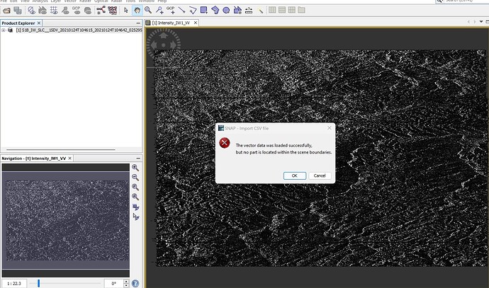Open Navigation panel help icon
This screenshot has width=489, height=288.
(x=135, y=283)
